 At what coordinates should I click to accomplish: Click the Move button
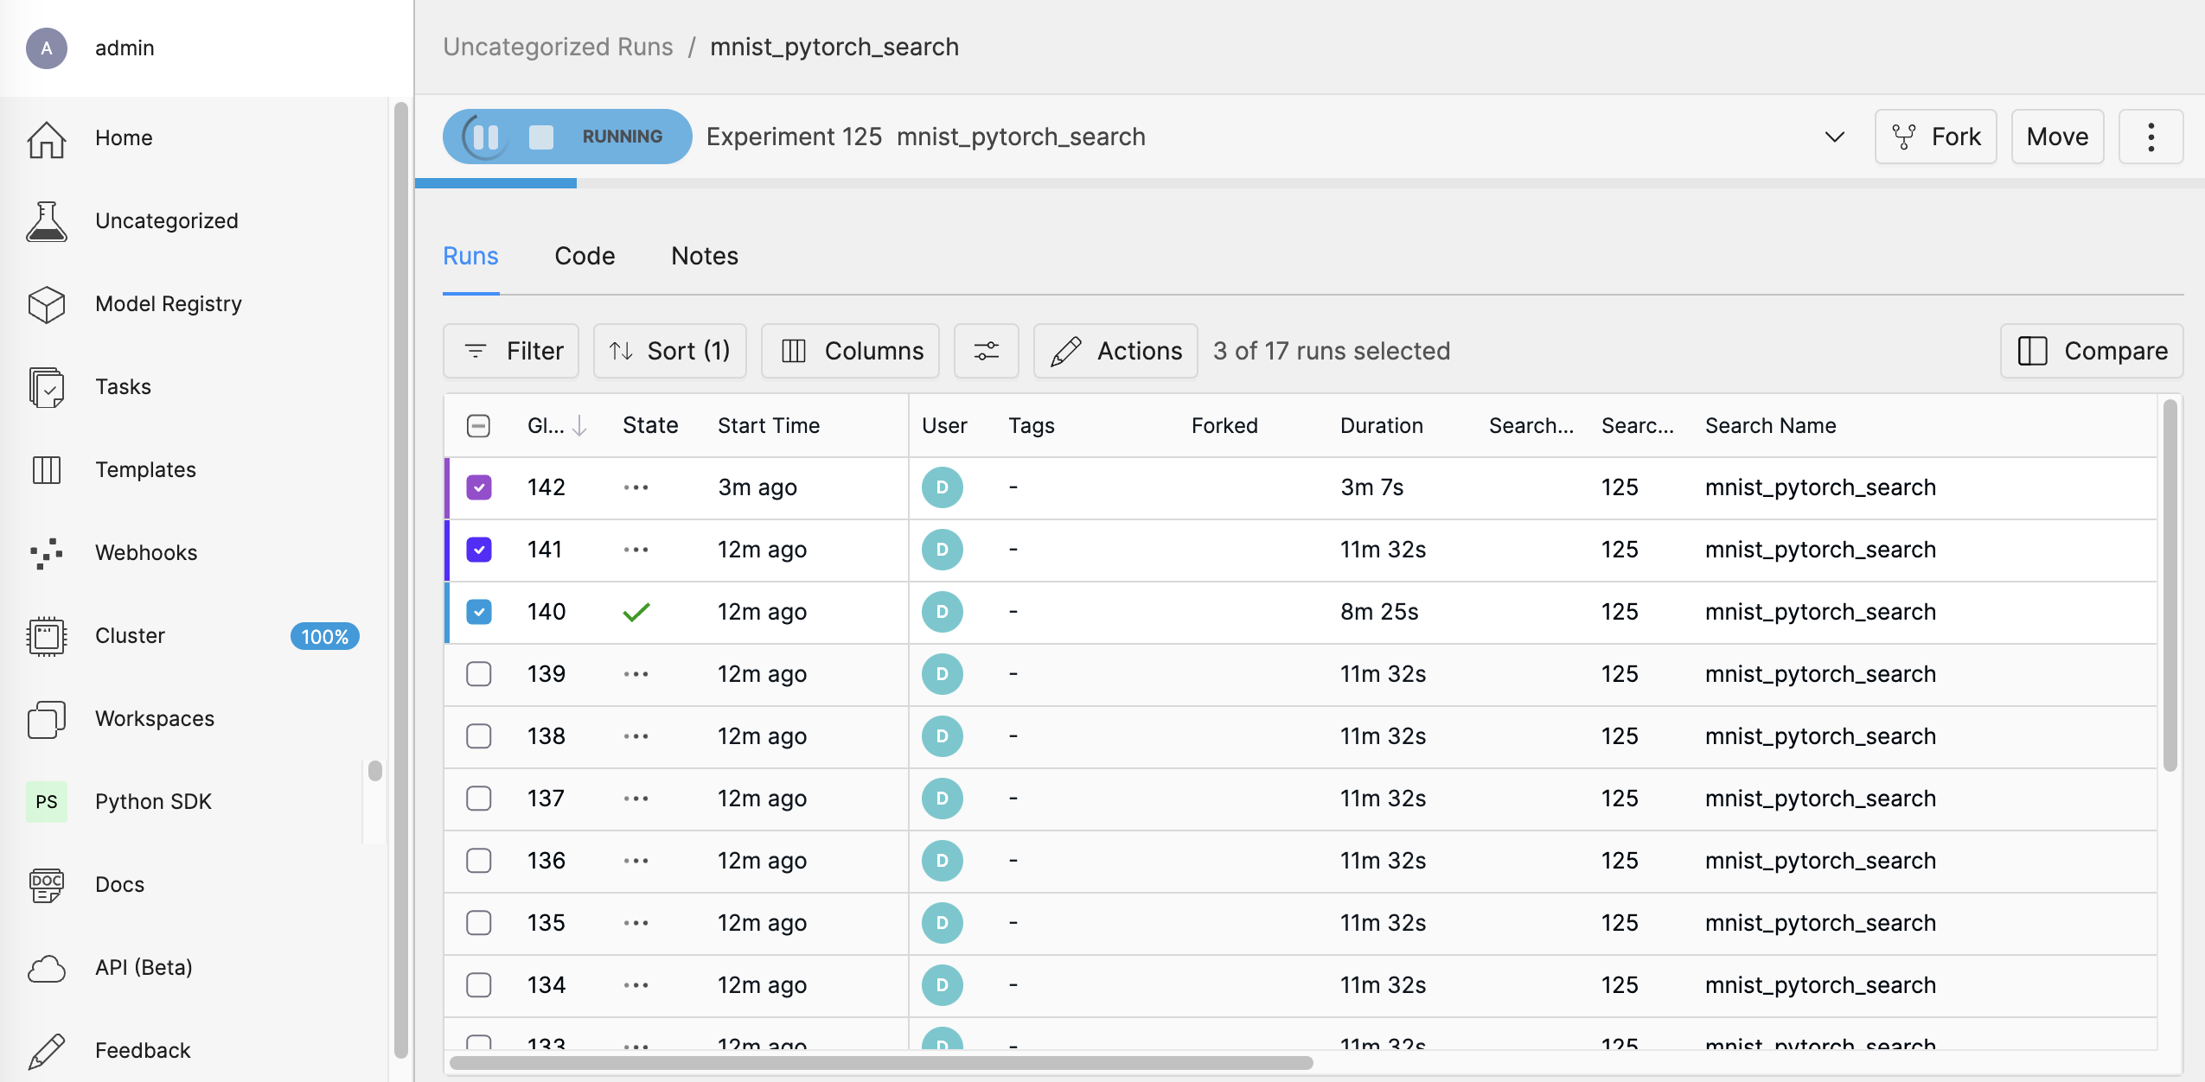coord(2058,137)
